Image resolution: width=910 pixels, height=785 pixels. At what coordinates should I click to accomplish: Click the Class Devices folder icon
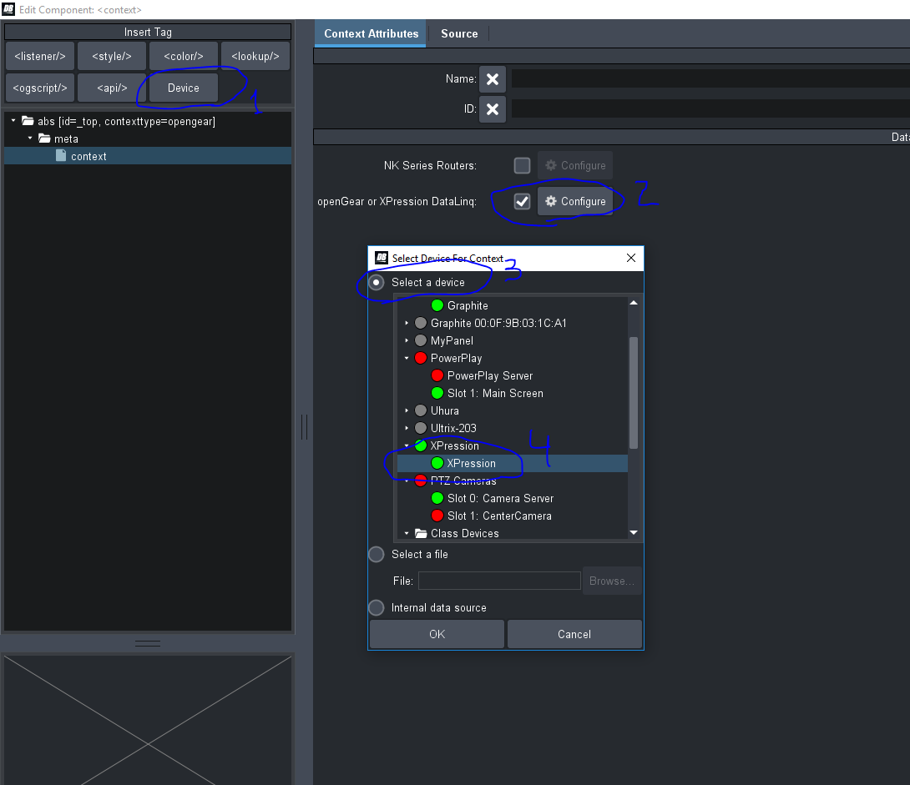(421, 533)
